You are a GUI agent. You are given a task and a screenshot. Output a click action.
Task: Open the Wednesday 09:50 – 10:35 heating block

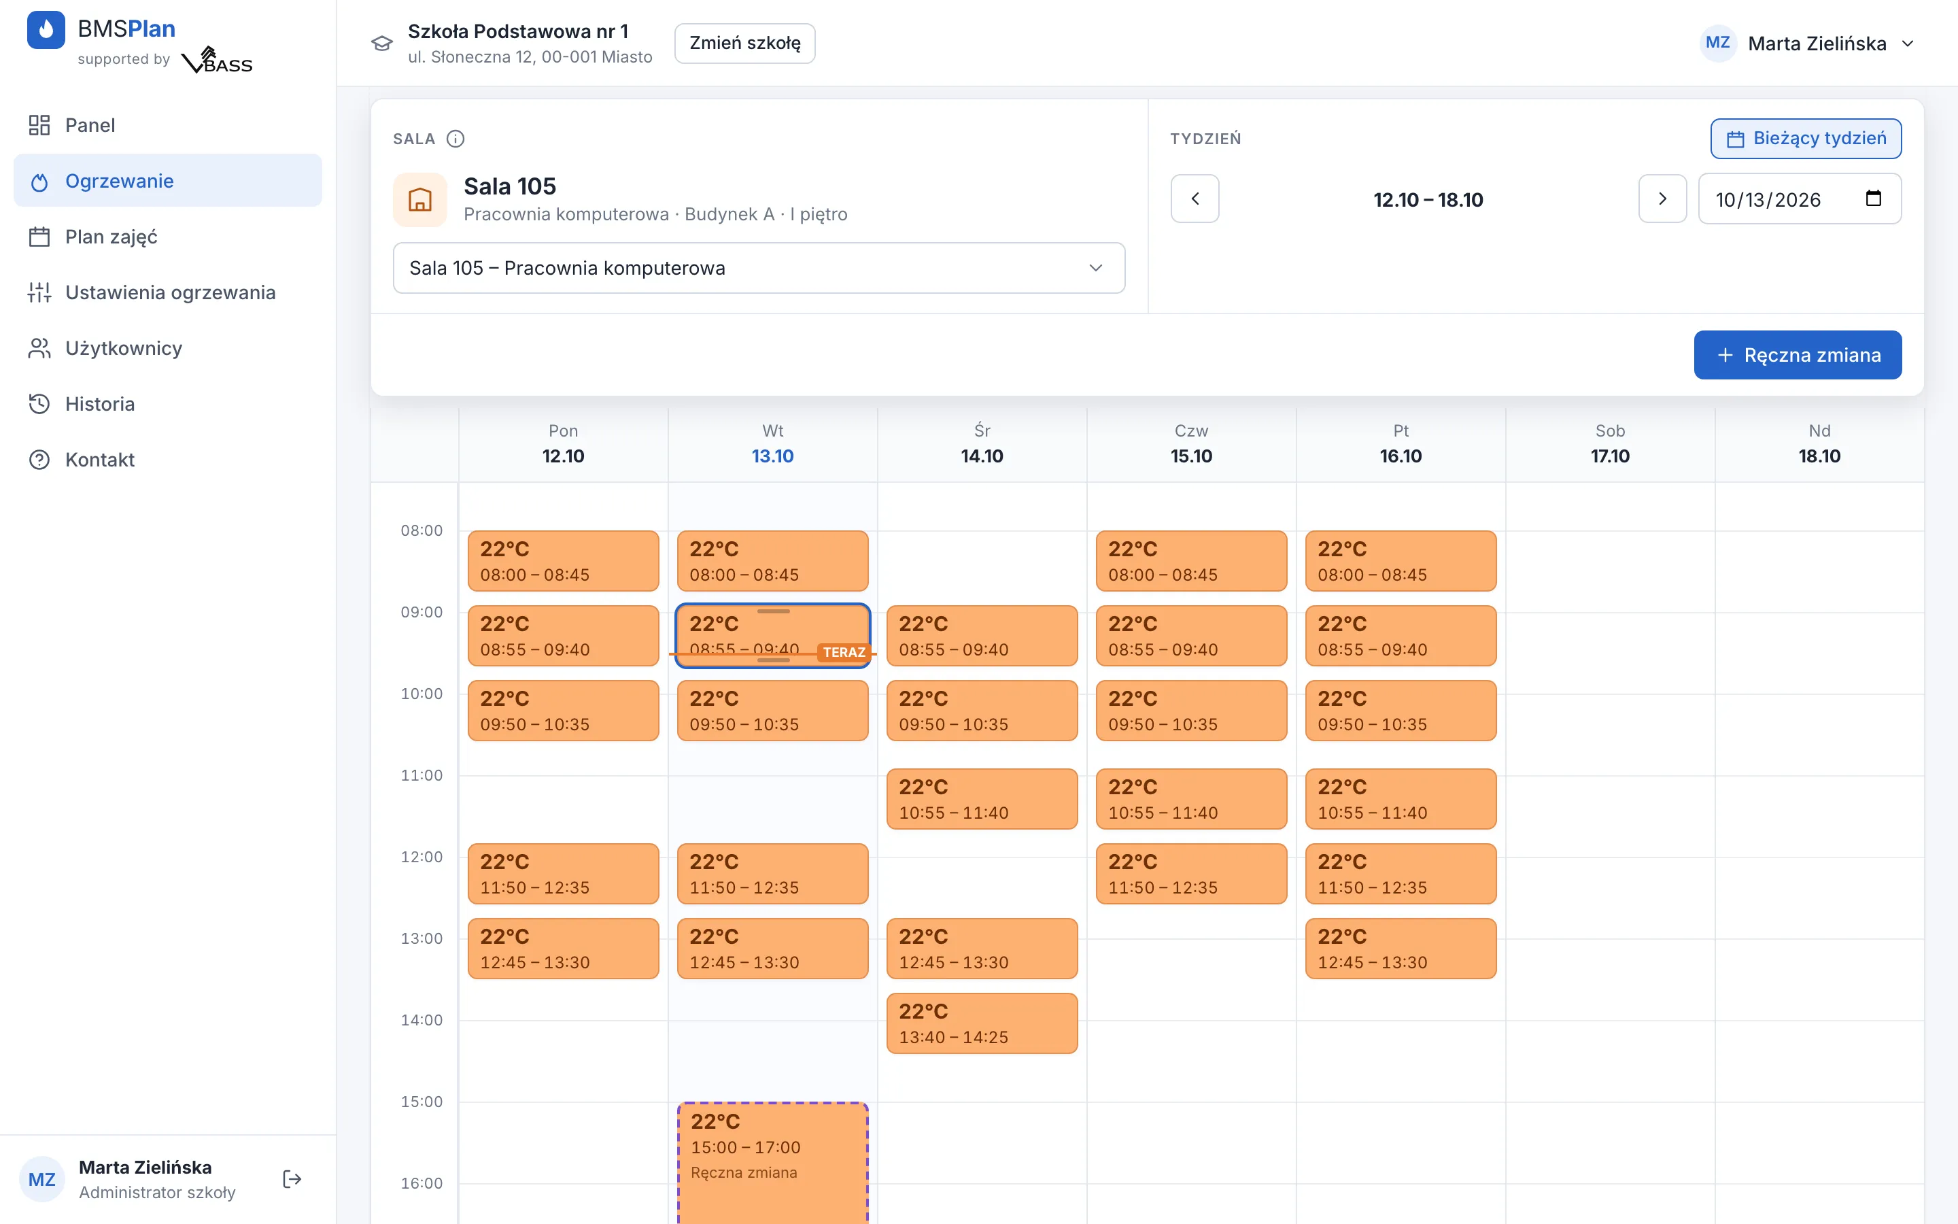point(982,711)
